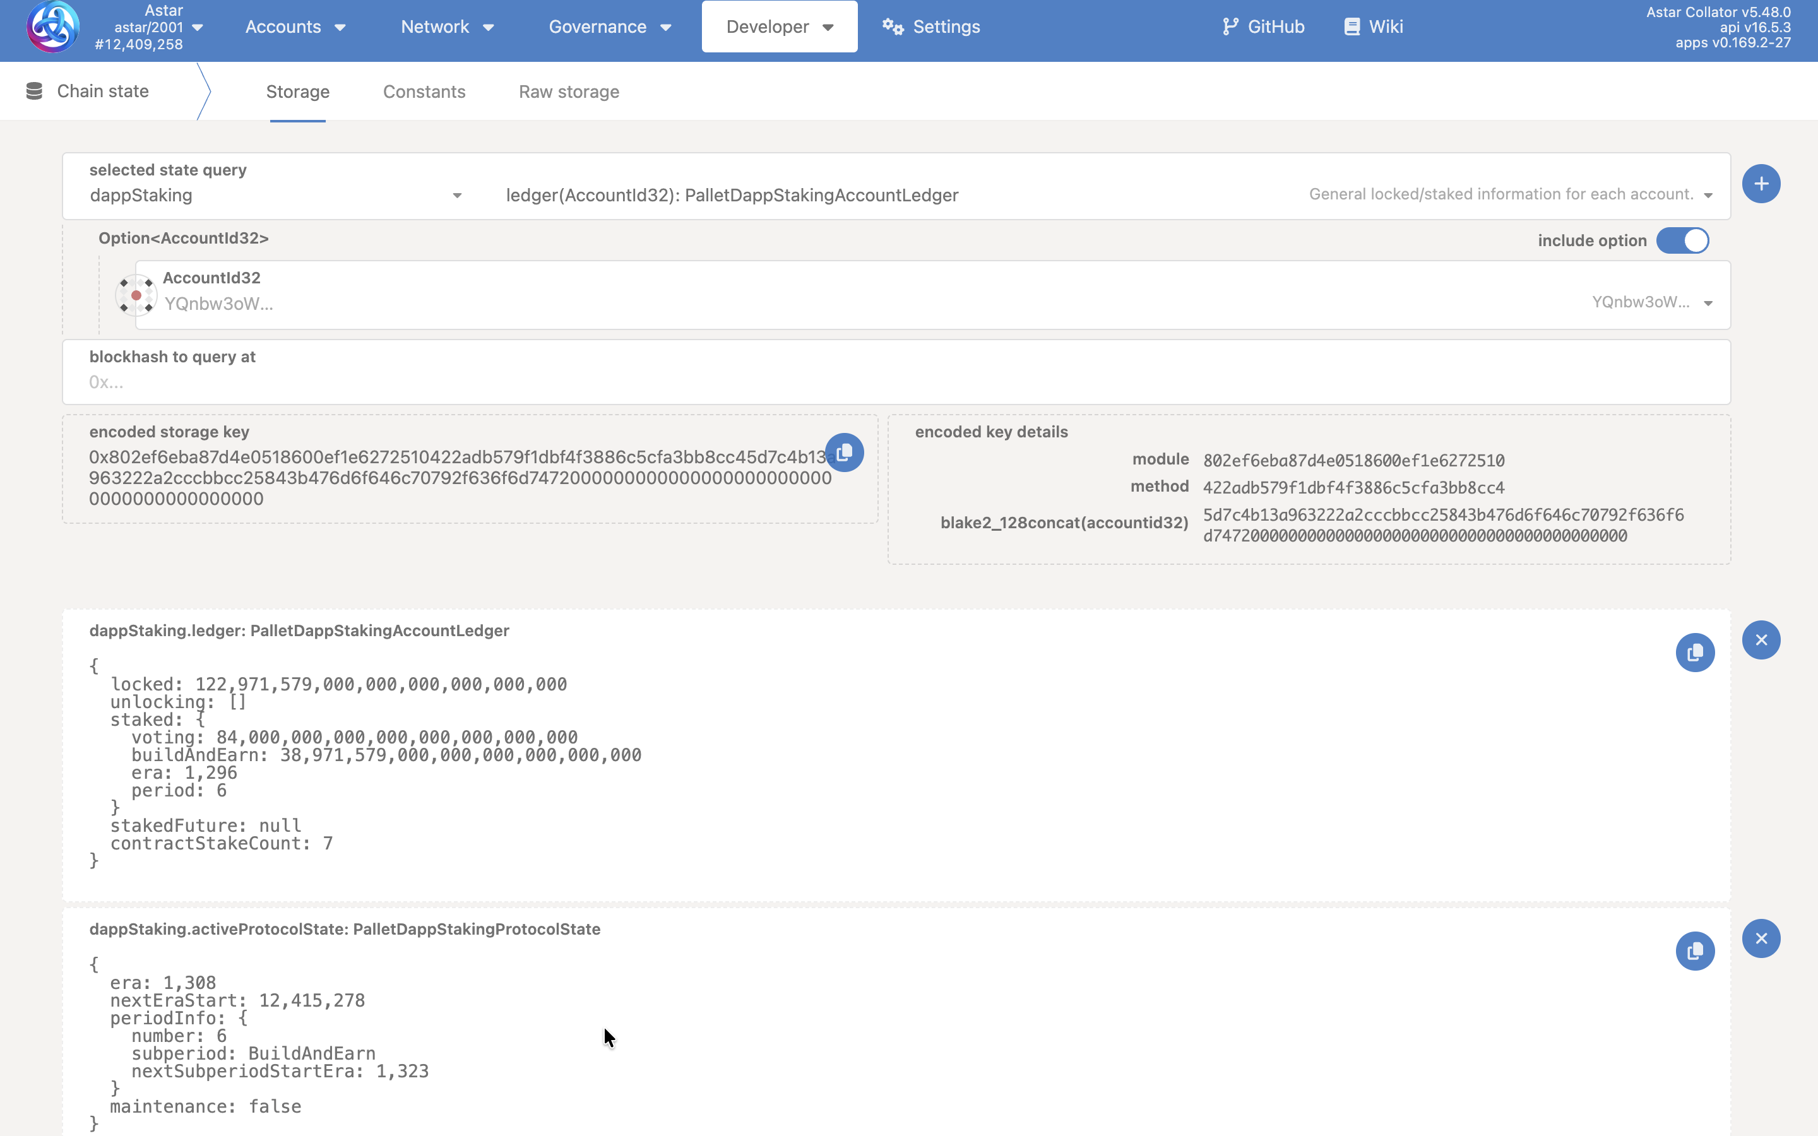Click the Astar network logo

point(52,27)
